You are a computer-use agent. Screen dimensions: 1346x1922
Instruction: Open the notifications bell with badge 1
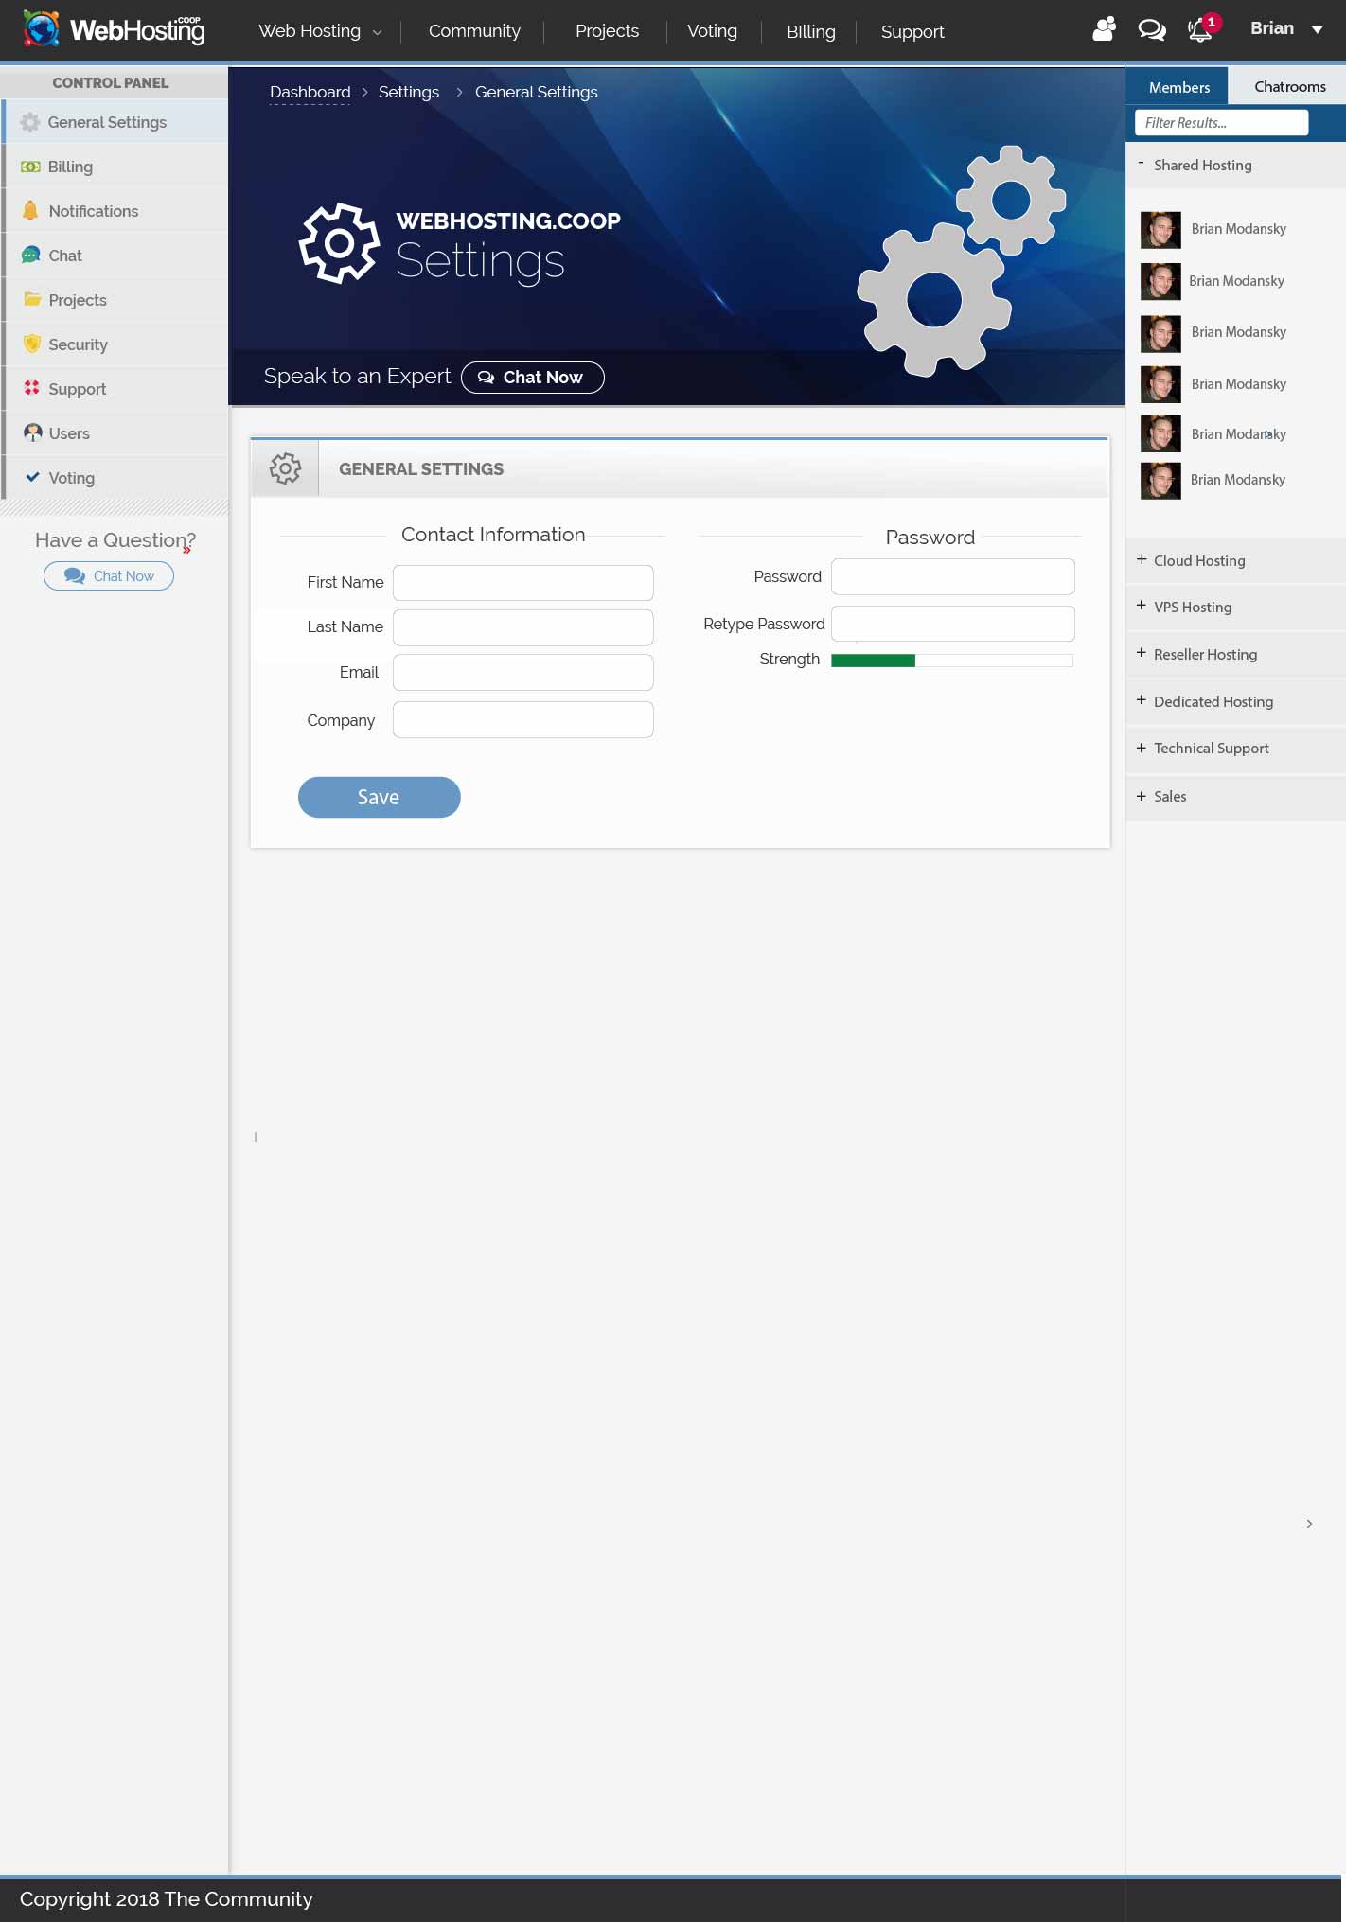[x=1202, y=28]
